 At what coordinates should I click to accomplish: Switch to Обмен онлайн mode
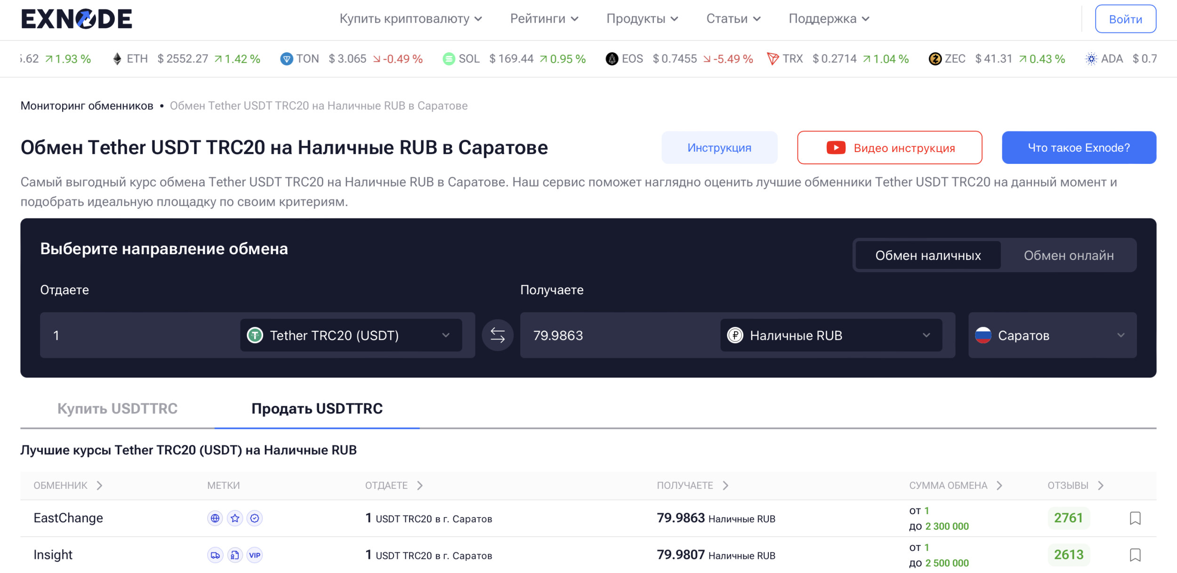1068,255
